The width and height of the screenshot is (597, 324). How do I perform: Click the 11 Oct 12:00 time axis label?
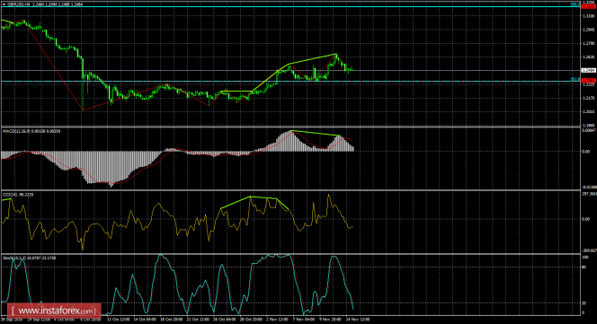point(118,320)
